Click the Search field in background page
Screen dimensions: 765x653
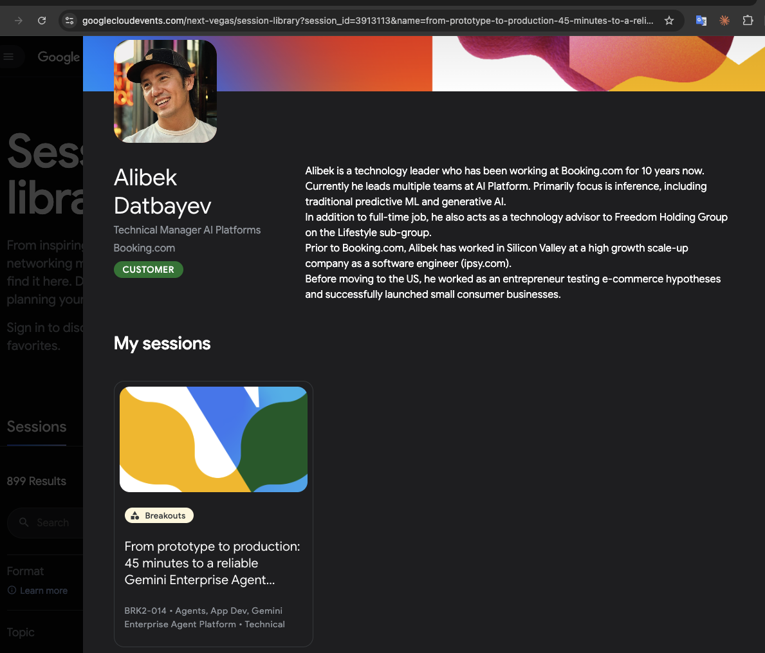pos(45,523)
